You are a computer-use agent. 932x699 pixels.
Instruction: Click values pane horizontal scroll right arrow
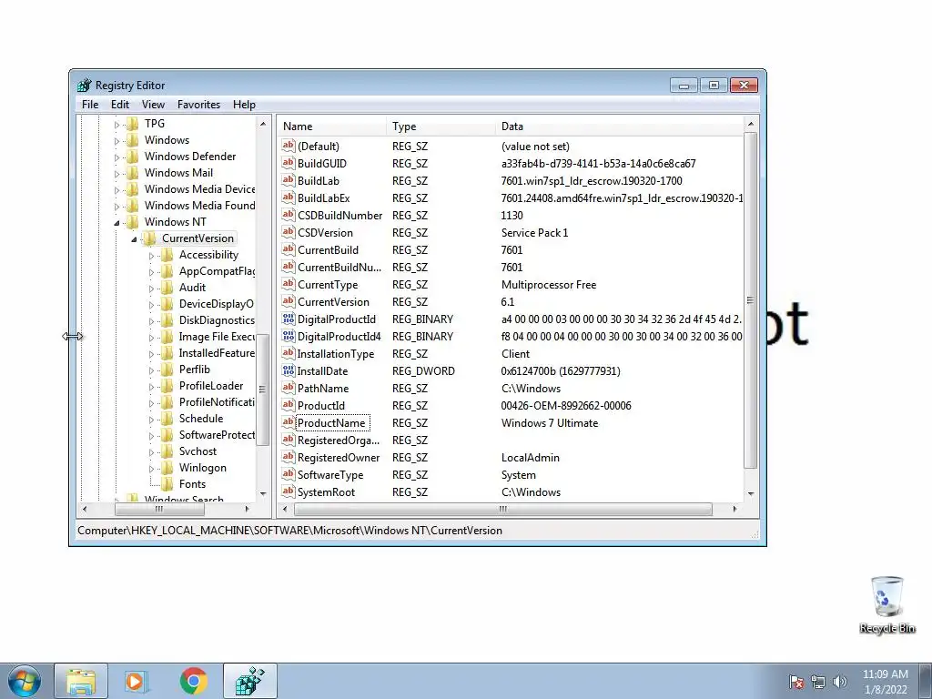coord(735,509)
